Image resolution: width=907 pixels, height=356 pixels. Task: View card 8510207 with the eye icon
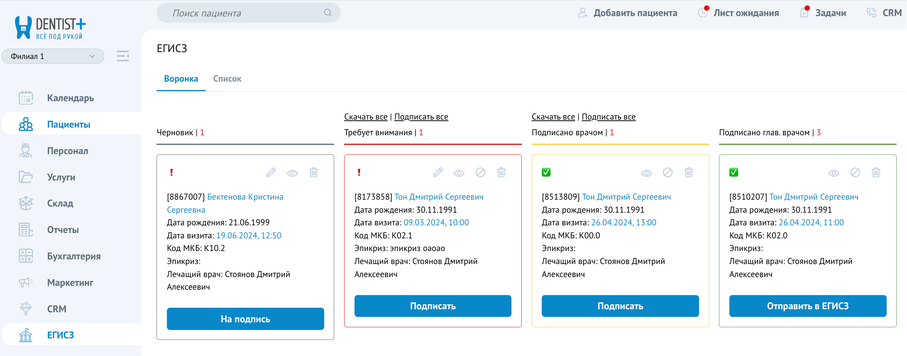(x=834, y=173)
